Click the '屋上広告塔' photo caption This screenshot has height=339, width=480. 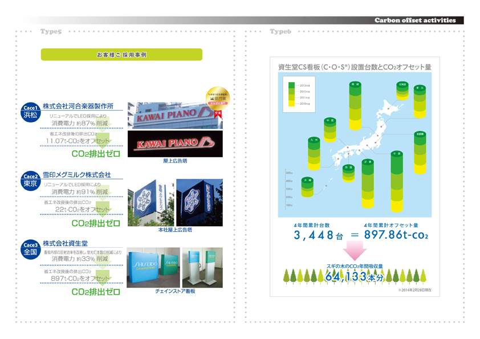click(x=175, y=161)
